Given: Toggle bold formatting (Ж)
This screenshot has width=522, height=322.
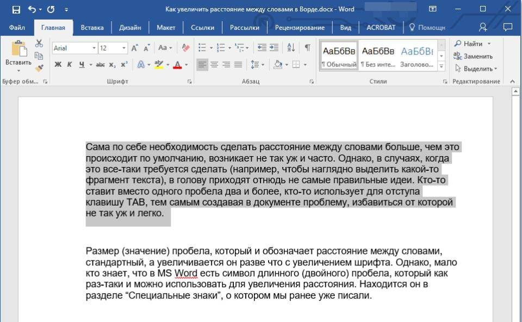Looking at the screenshot, I should [58, 65].
